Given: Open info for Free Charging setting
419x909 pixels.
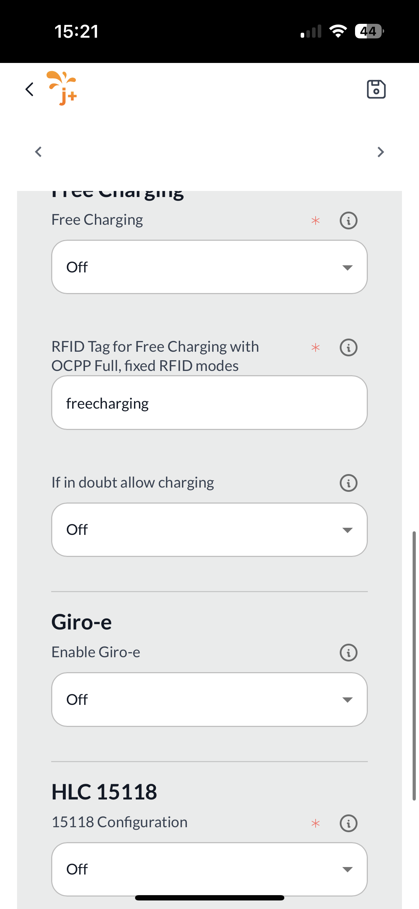Looking at the screenshot, I should [348, 220].
